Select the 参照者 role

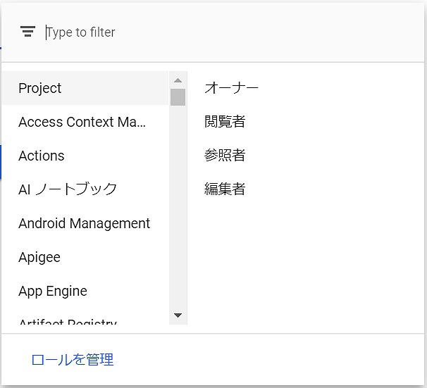(x=225, y=155)
